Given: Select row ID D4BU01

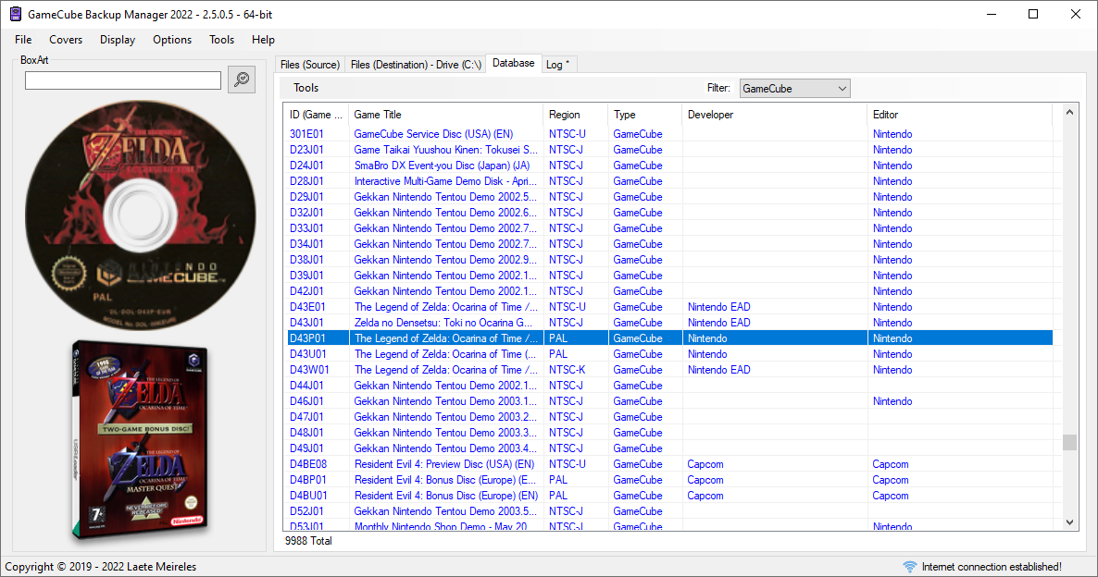Looking at the screenshot, I should point(308,496).
